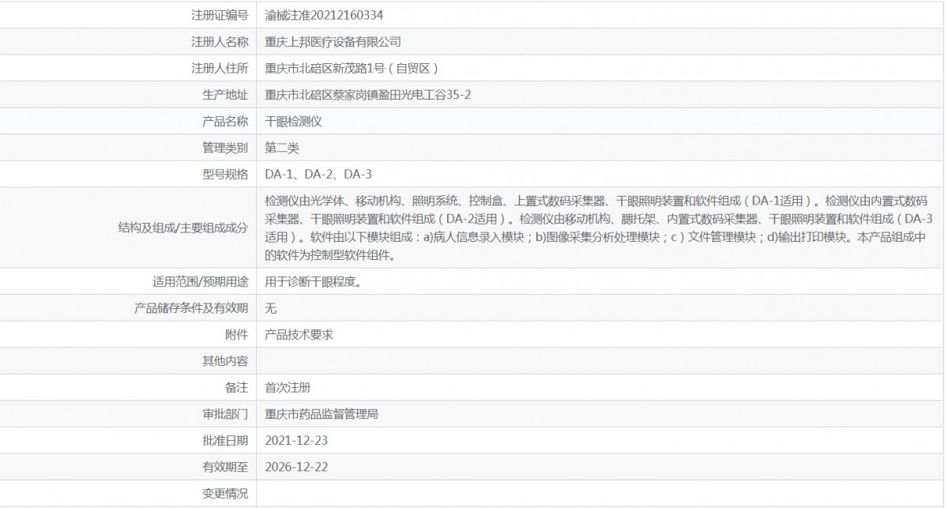Viewport: 948px width, 508px height.
Task: Select the 附件 label
Action: (x=237, y=335)
